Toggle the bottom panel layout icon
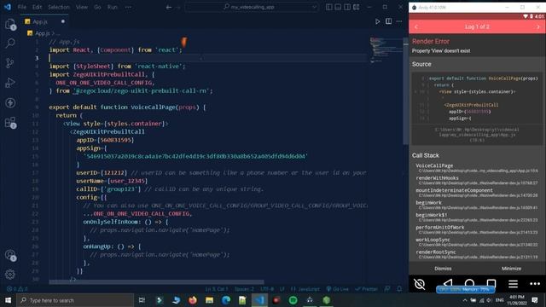 [x=338, y=7]
